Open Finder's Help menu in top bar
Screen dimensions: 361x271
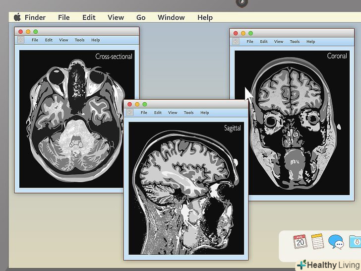tap(205, 17)
